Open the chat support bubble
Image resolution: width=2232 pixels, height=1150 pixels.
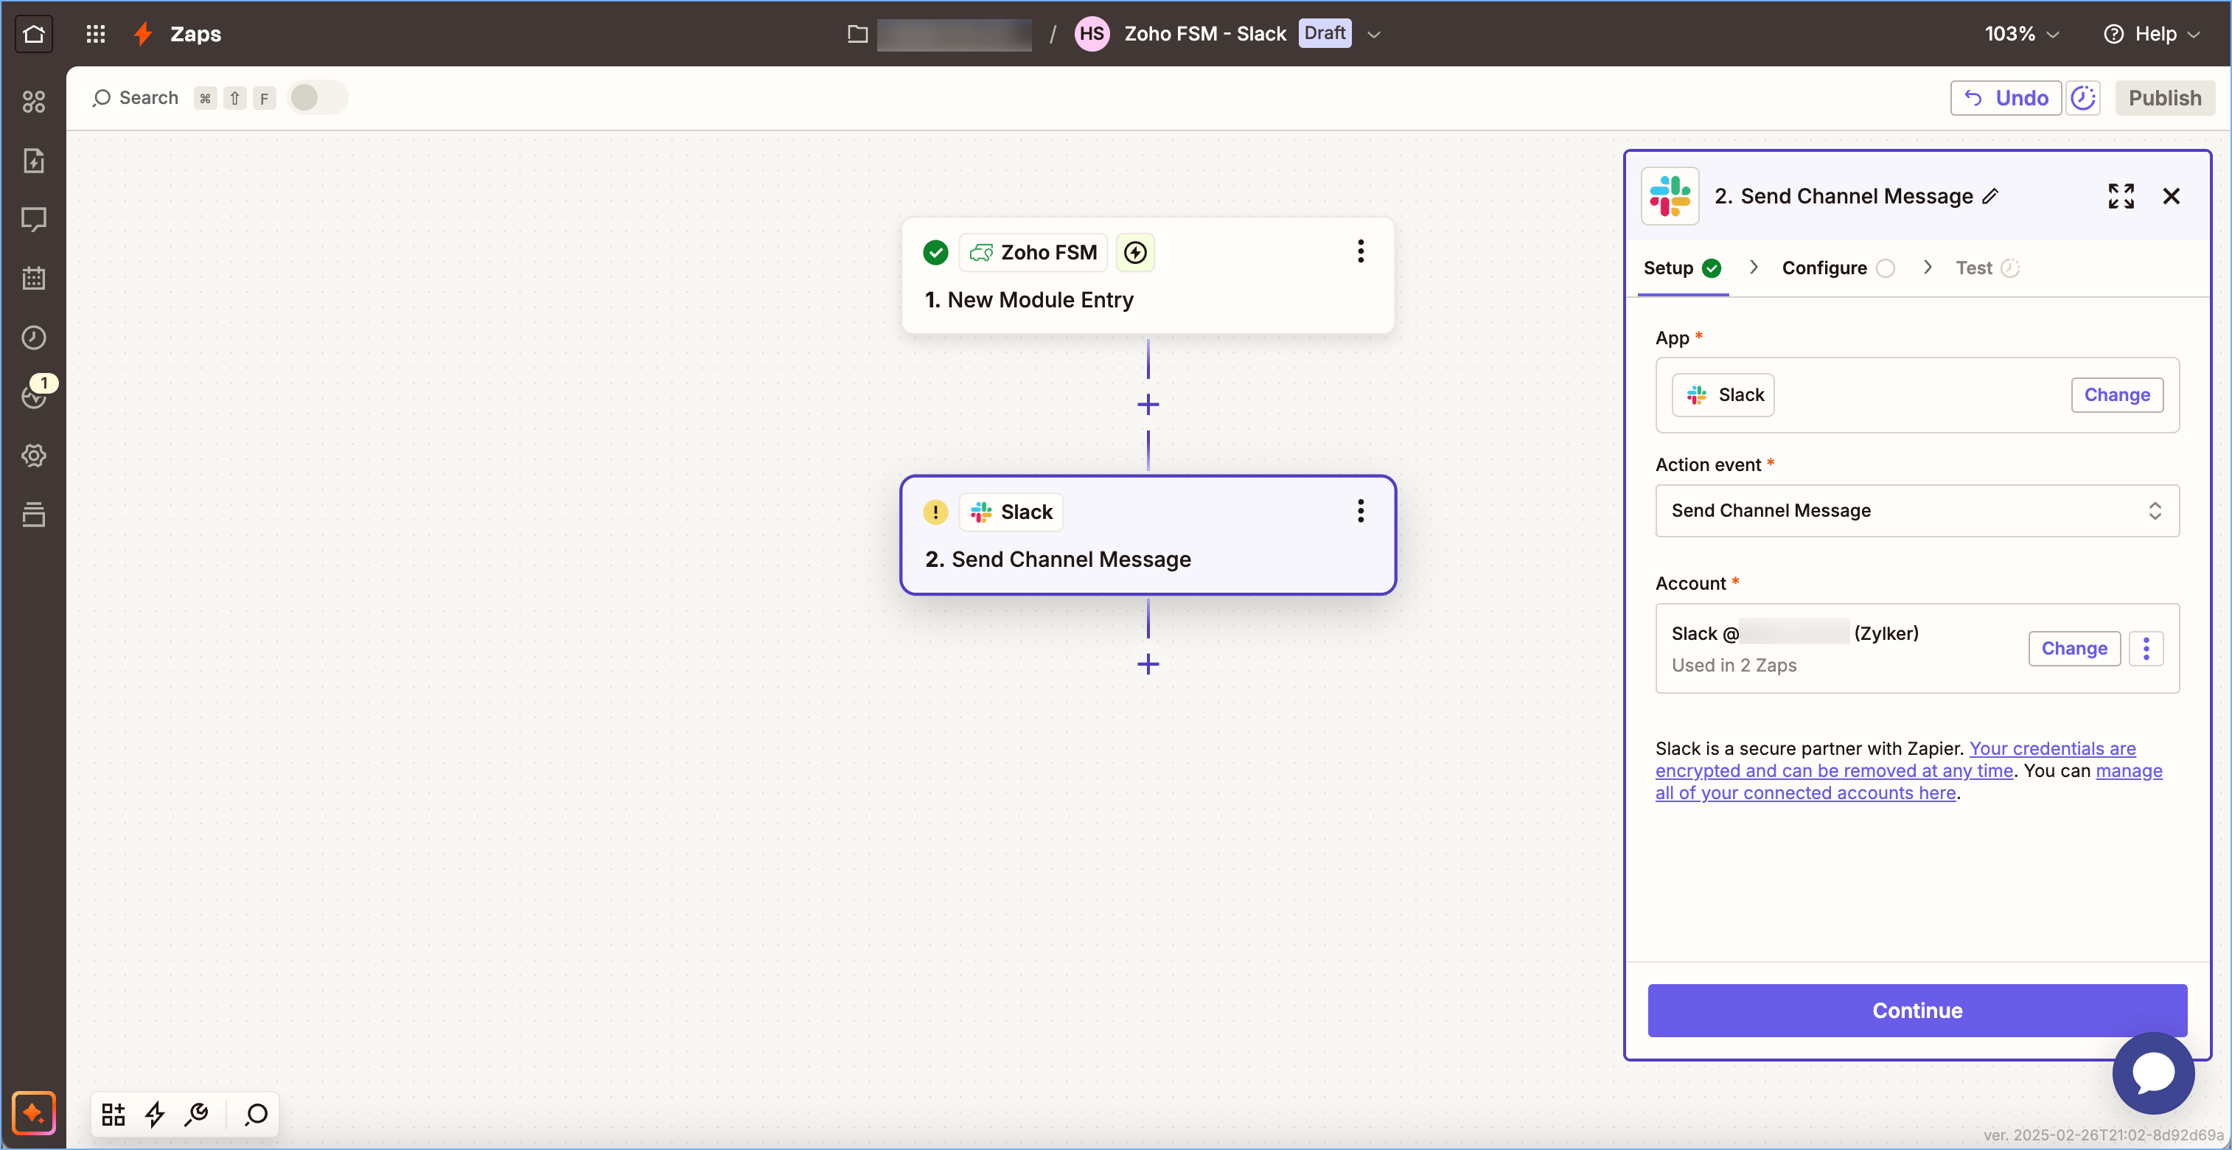(2152, 1071)
